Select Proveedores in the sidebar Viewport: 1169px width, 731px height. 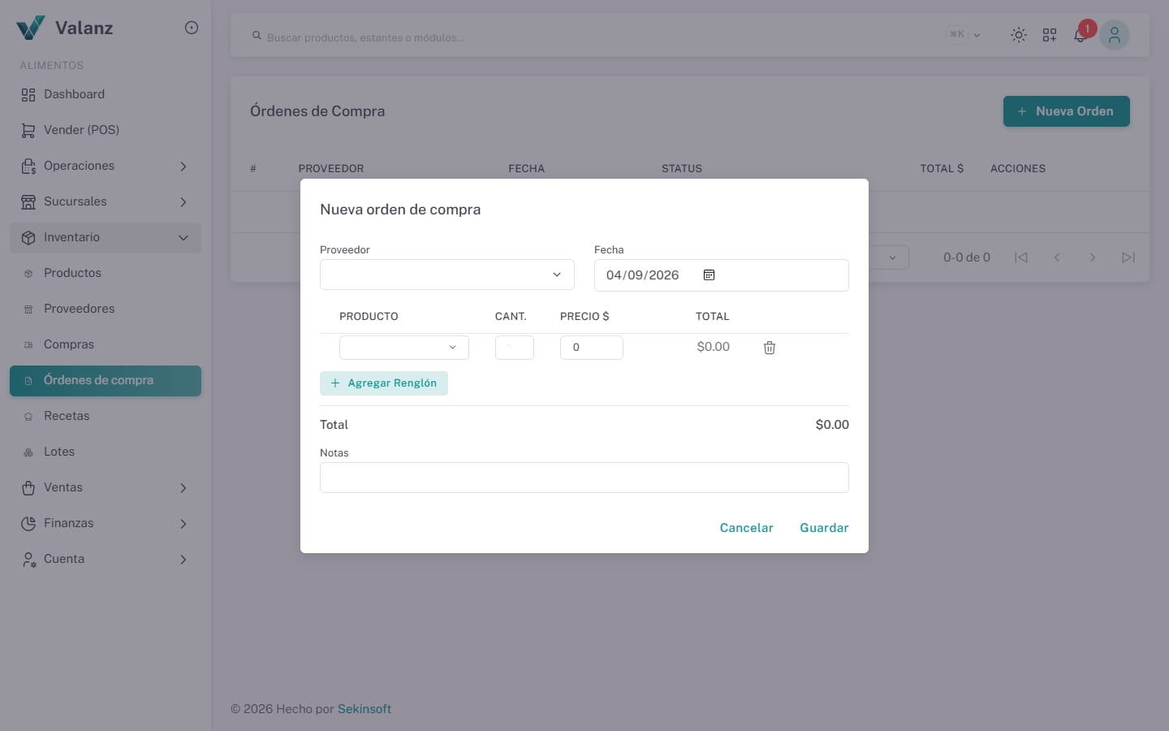(106, 309)
